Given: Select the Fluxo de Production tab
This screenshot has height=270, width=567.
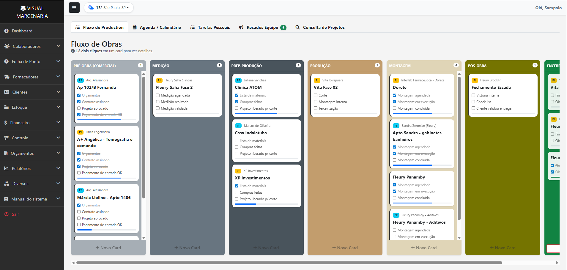Looking at the screenshot, I should [100, 27].
